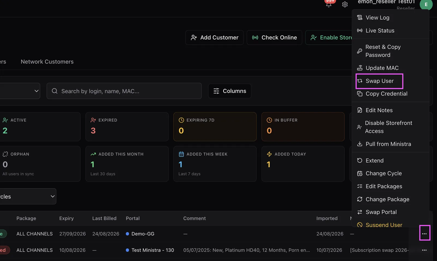Focus the search by login field
Screen dimensions: 437x261
point(124,91)
